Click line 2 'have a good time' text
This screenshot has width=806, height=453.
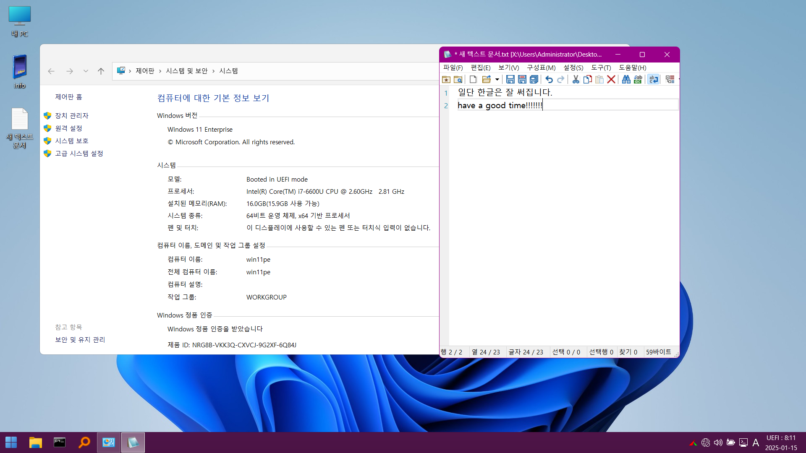[x=500, y=105]
